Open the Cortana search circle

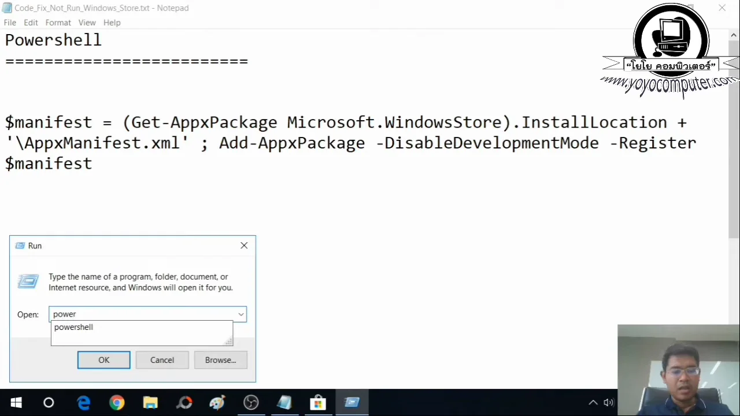click(49, 402)
